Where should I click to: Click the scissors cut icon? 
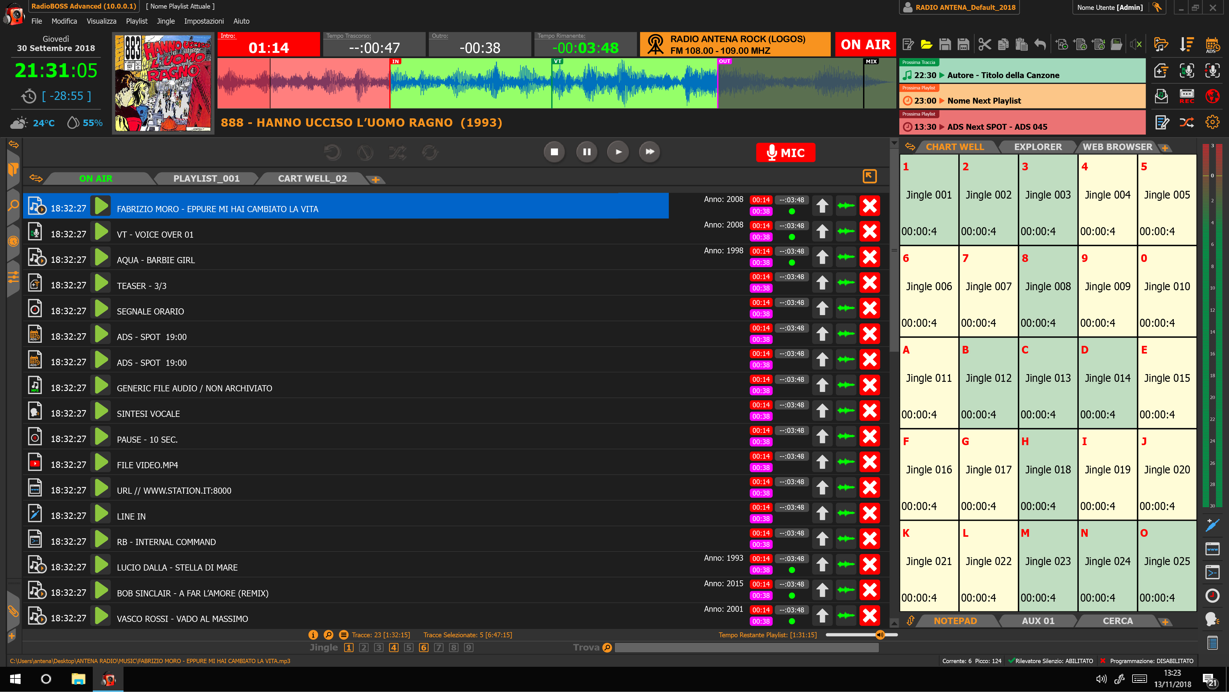(984, 44)
